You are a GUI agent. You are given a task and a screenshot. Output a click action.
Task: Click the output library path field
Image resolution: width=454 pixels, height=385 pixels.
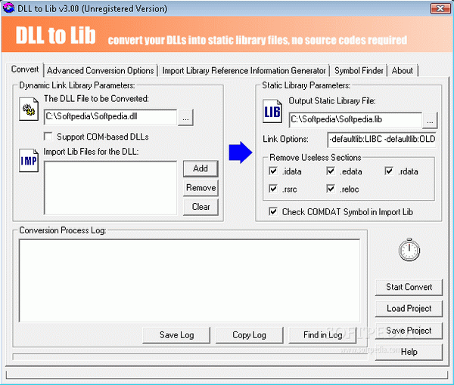coord(356,120)
